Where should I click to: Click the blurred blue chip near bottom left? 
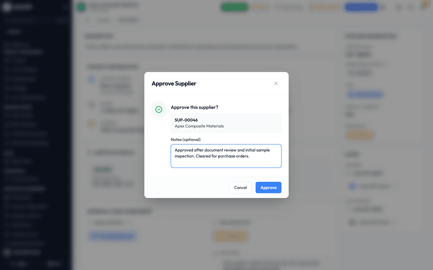113,236
